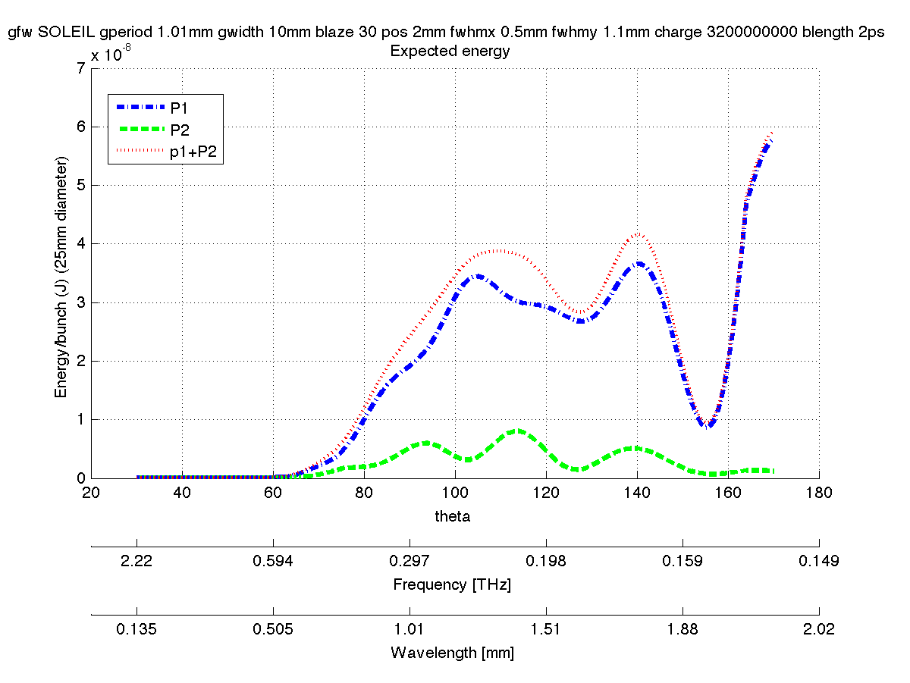Click the p1+P2 curve peak near theta 140
This screenshot has height=683, width=910.
[x=639, y=235]
